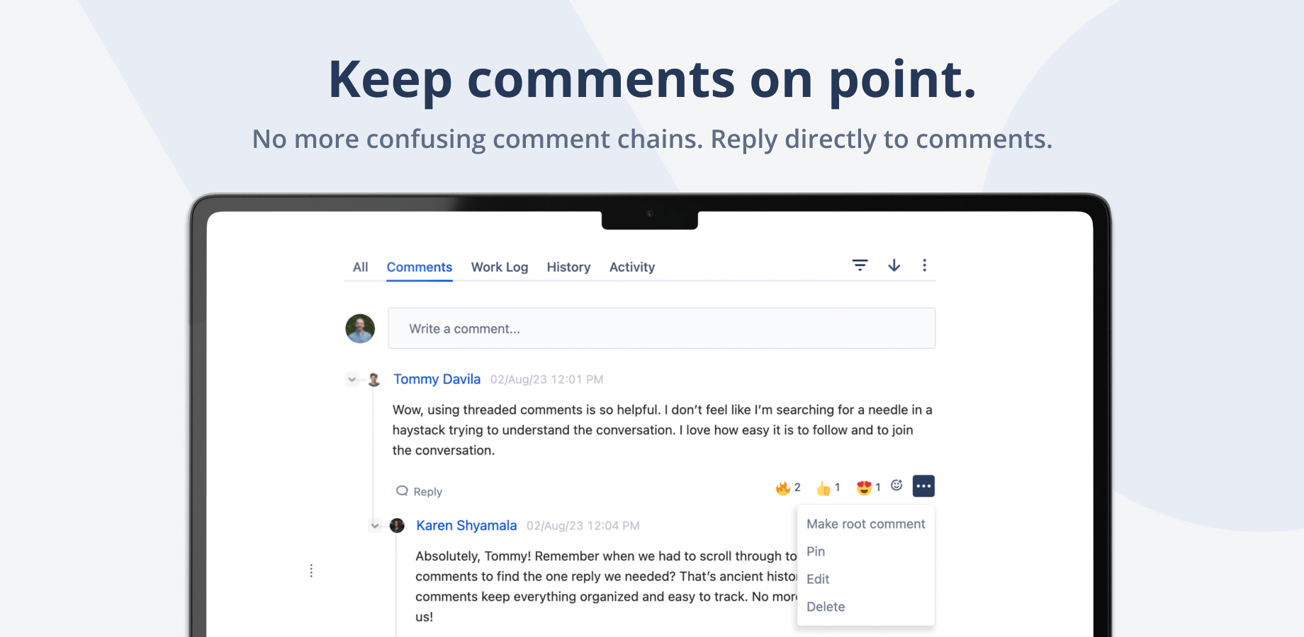
Task: Open the filter icon in comments toolbar
Action: click(x=860, y=265)
